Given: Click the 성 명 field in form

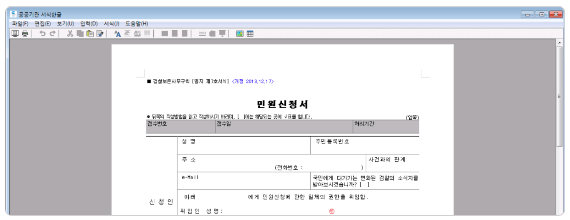Looking at the screenshot, I should 244,145.
